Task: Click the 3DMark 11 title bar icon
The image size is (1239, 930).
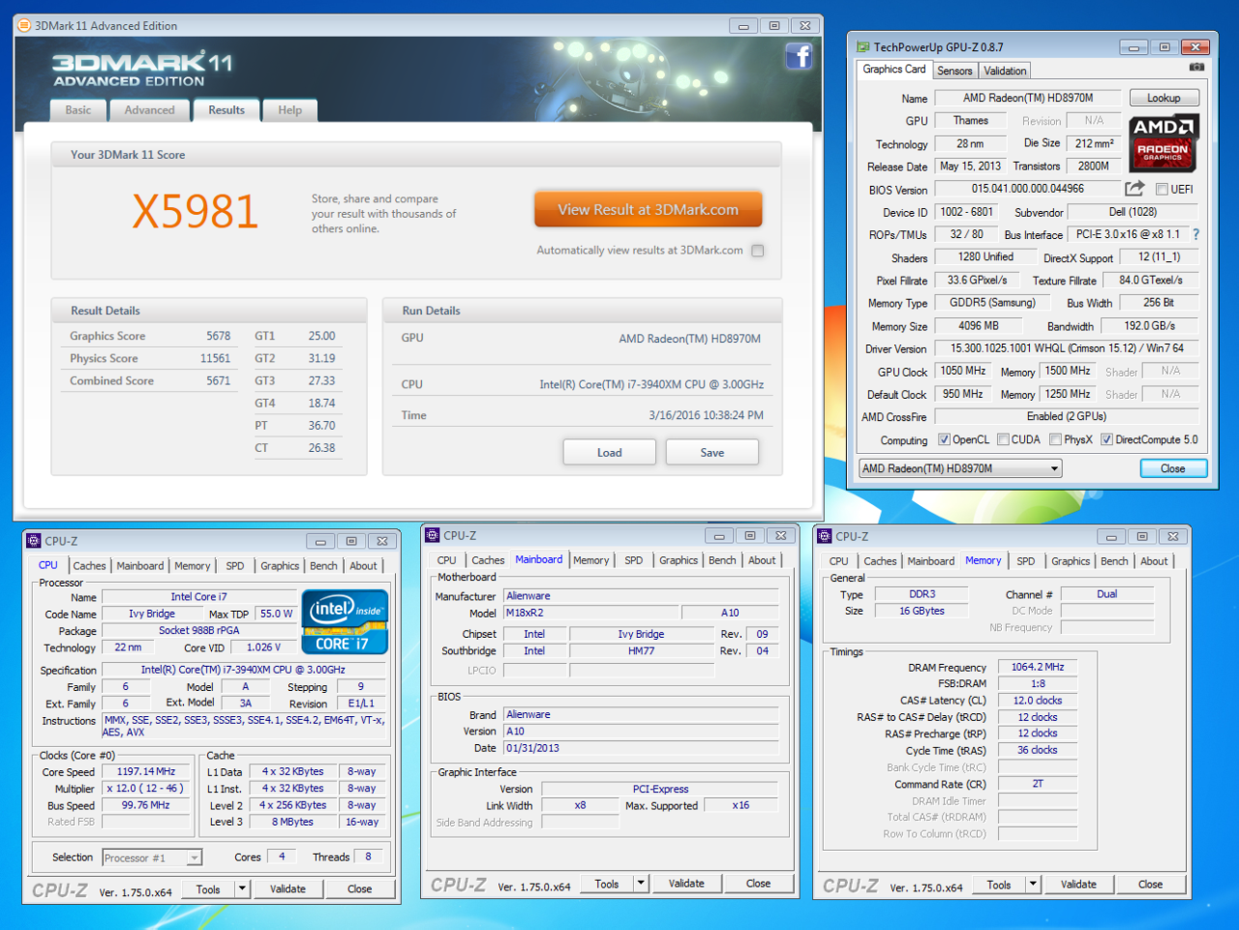Action: click(x=23, y=25)
